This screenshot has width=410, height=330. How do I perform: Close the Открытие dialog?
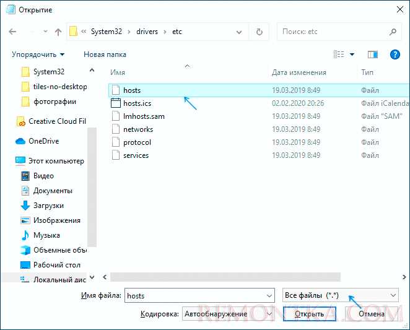[400, 10]
